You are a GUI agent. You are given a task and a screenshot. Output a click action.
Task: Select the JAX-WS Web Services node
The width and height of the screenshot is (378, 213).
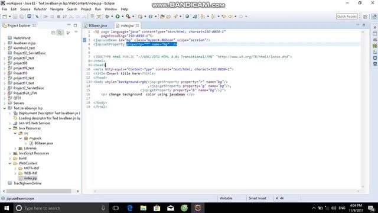[x=34, y=123]
